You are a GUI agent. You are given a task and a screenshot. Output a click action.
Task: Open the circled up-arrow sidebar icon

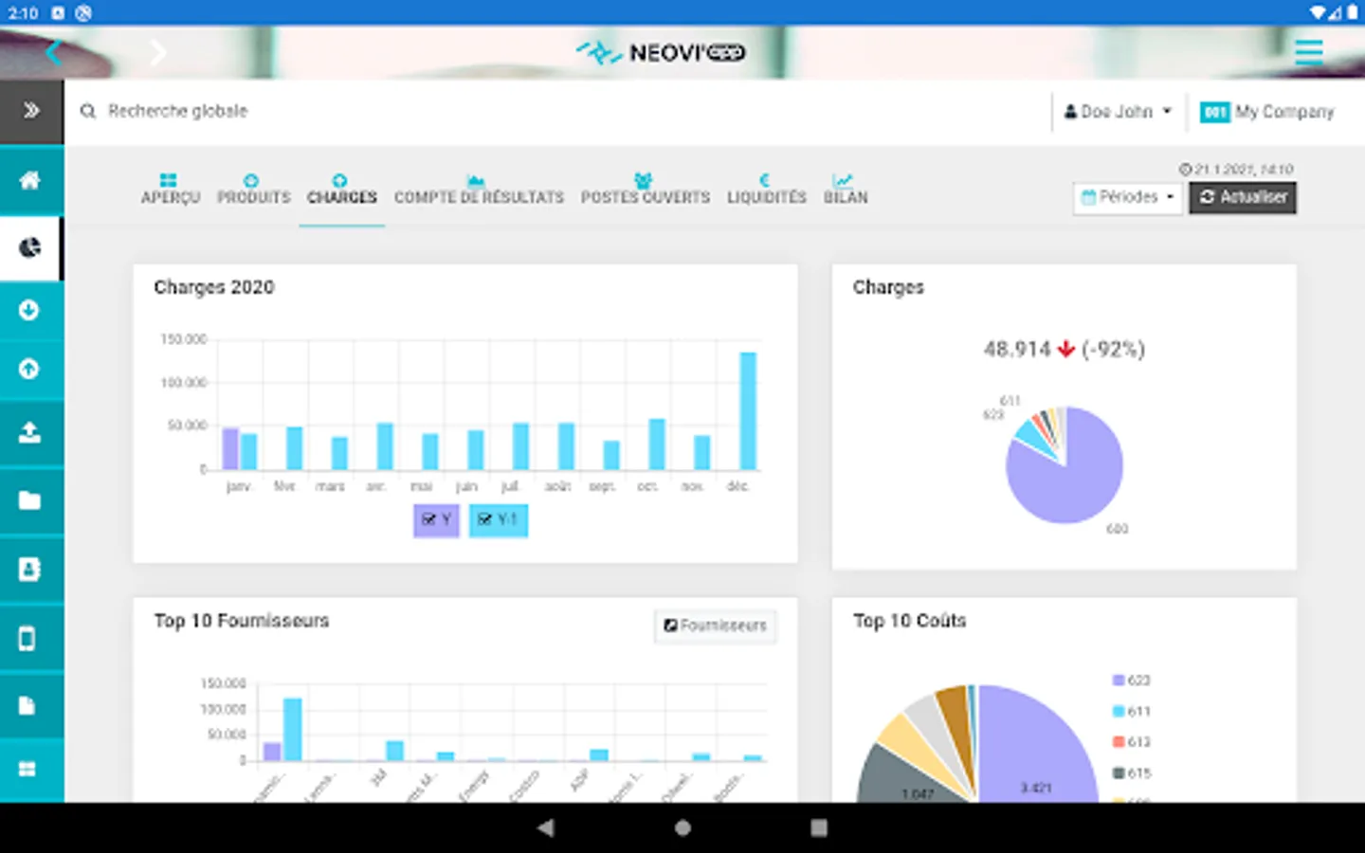[28, 369]
